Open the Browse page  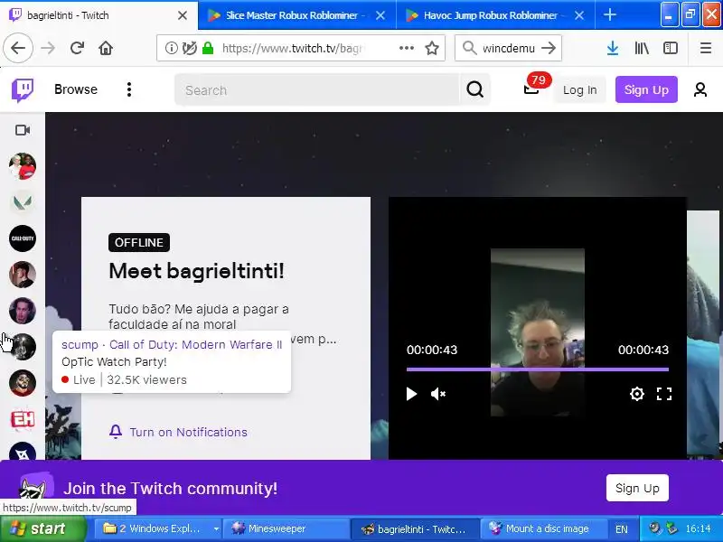tap(76, 89)
